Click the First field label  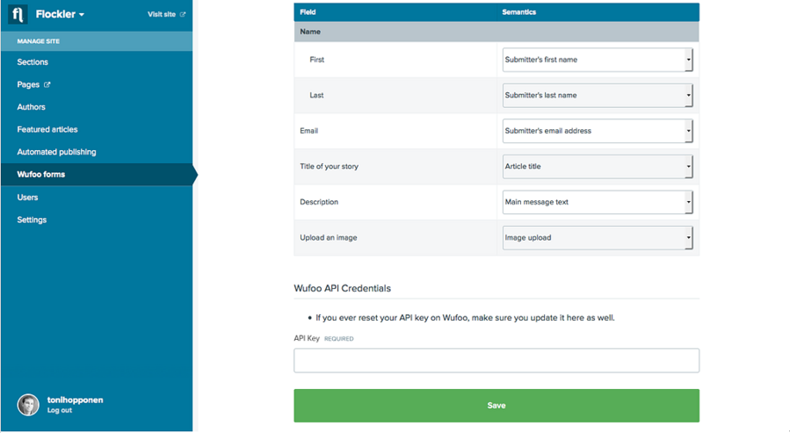coord(317,60)
